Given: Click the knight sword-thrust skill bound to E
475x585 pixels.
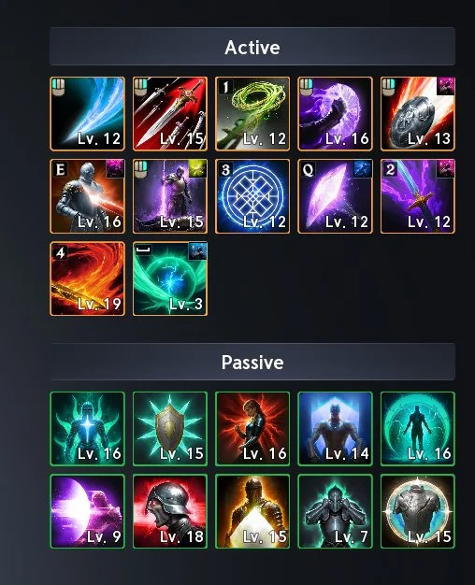Looking at the screenshot, I should 87,196.
